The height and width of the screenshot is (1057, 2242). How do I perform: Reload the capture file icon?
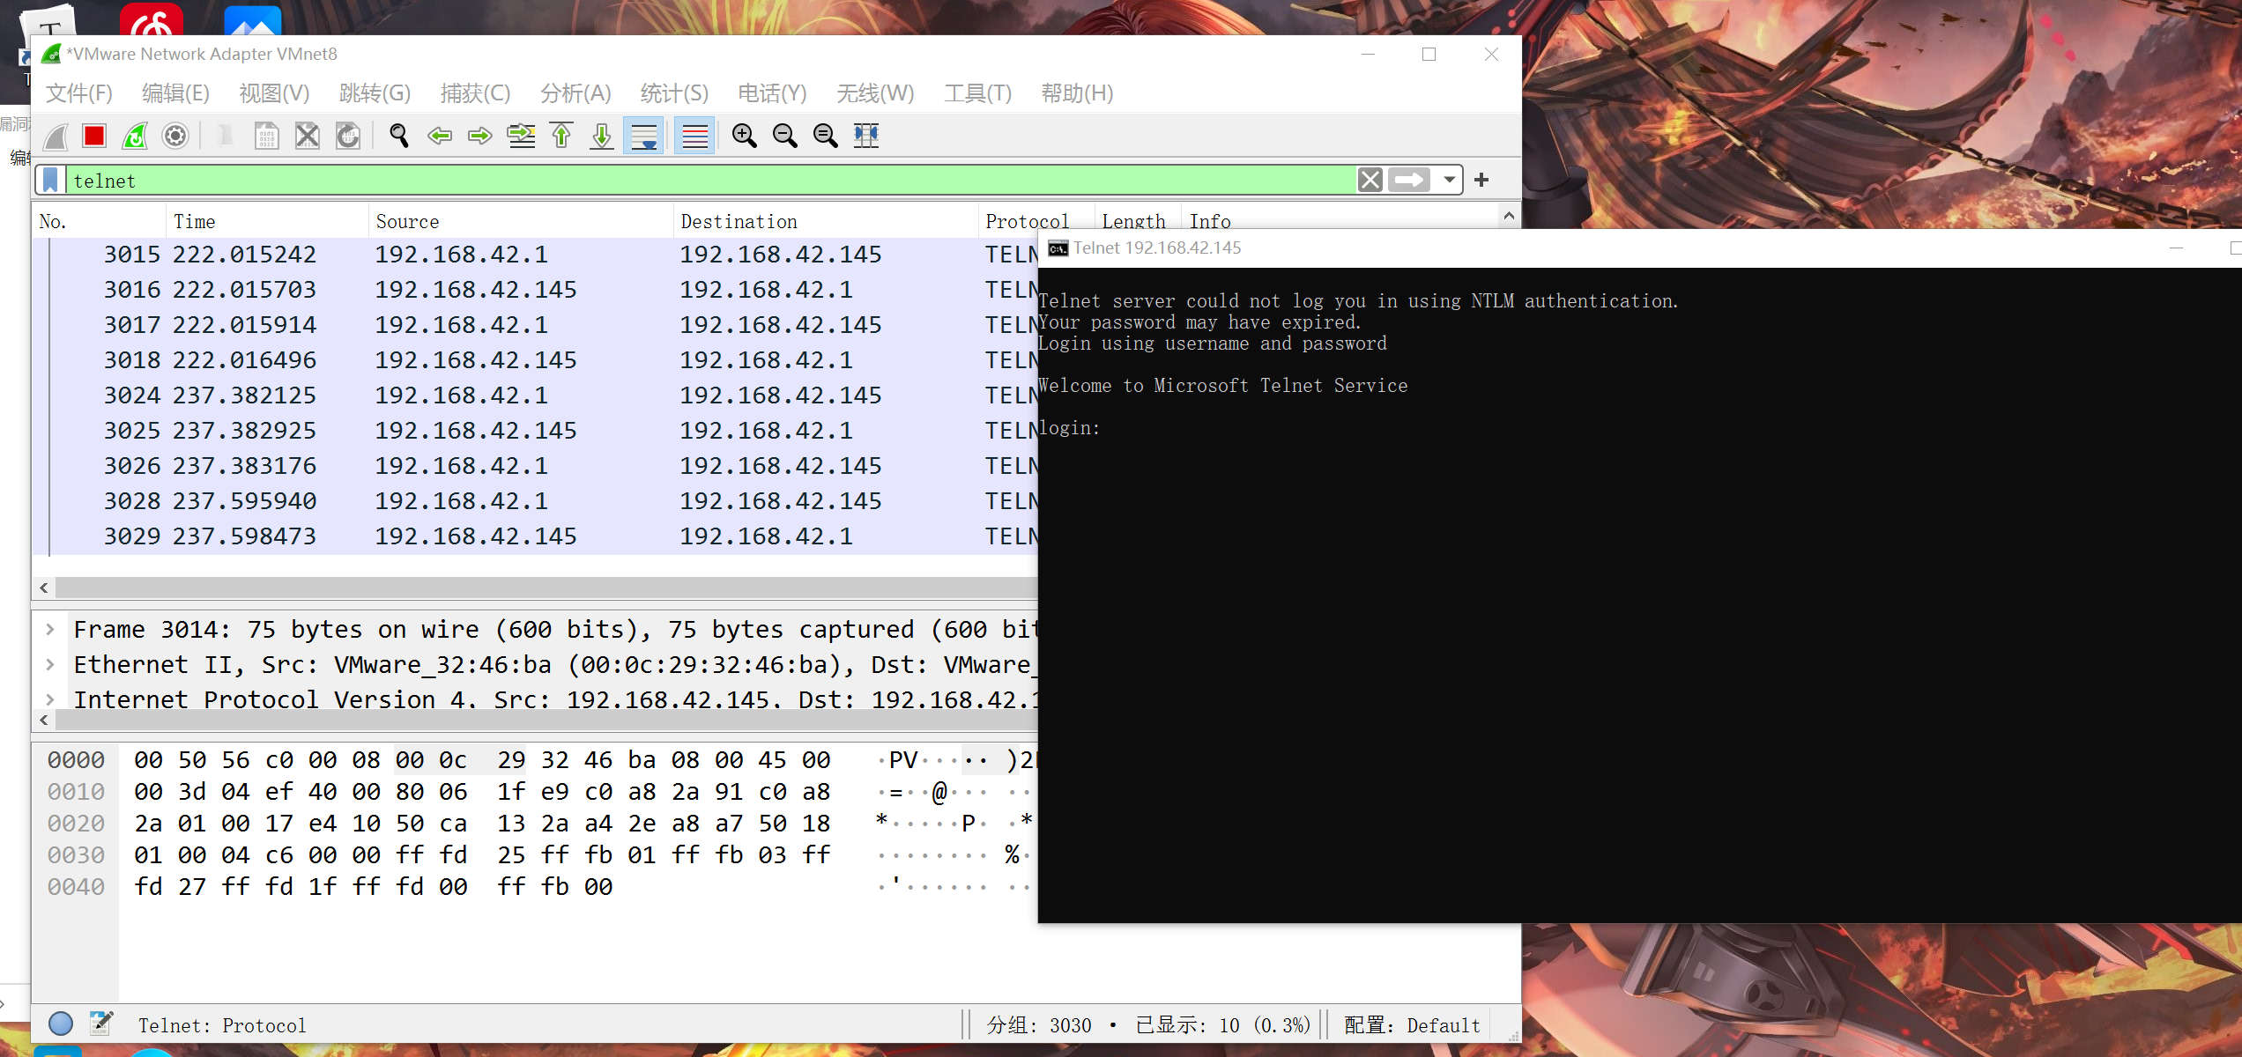[348, 136]
